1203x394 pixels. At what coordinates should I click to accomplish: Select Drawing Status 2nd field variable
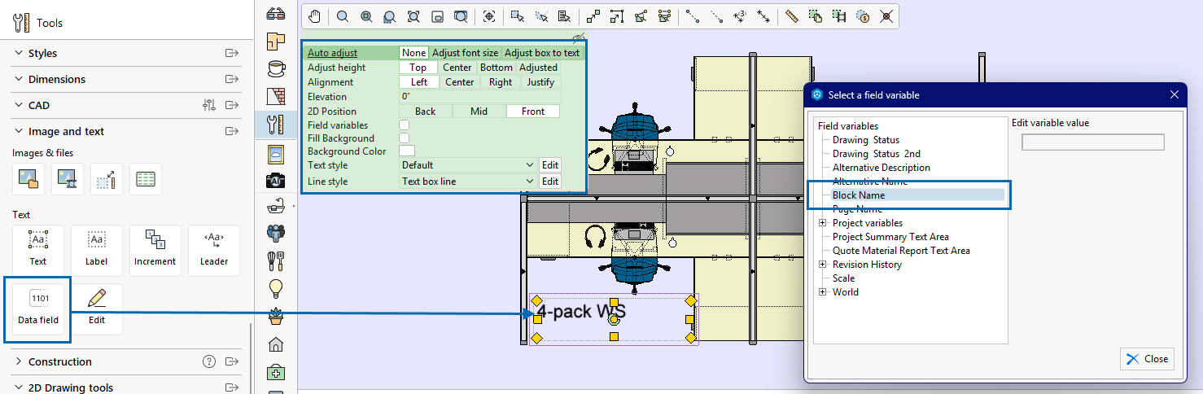pos(876,154)
